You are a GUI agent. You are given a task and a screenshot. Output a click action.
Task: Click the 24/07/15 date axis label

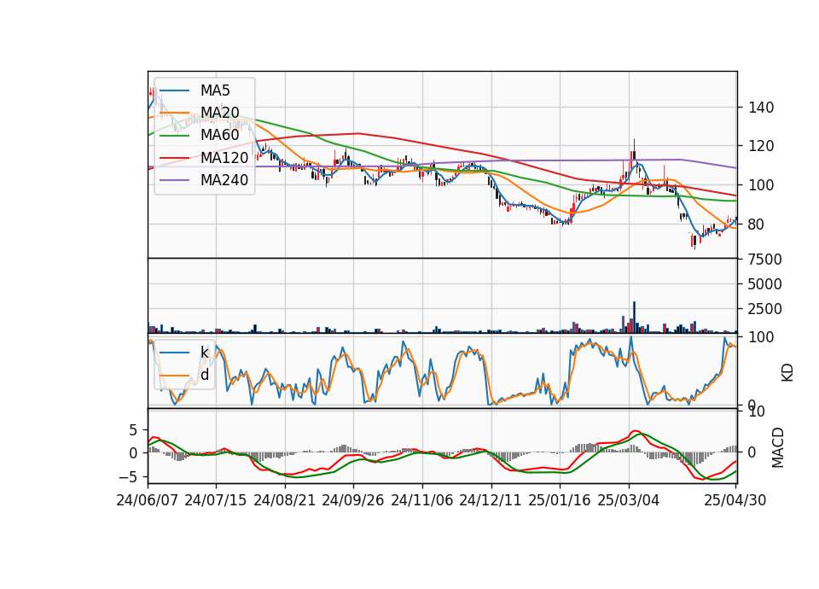pyautogui.click(x=215, y=500)
